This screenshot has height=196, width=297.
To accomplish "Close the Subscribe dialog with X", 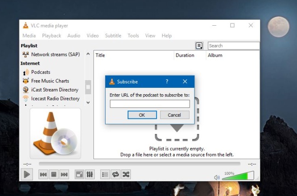I will coord(185,82).
